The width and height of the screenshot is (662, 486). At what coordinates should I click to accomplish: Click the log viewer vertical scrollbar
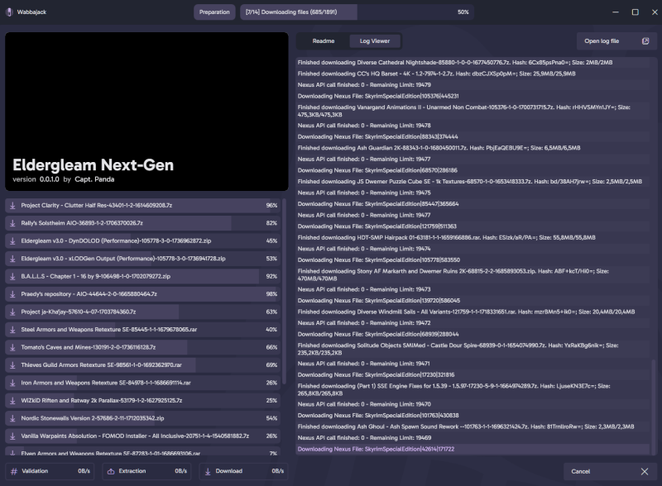(654, 407)
